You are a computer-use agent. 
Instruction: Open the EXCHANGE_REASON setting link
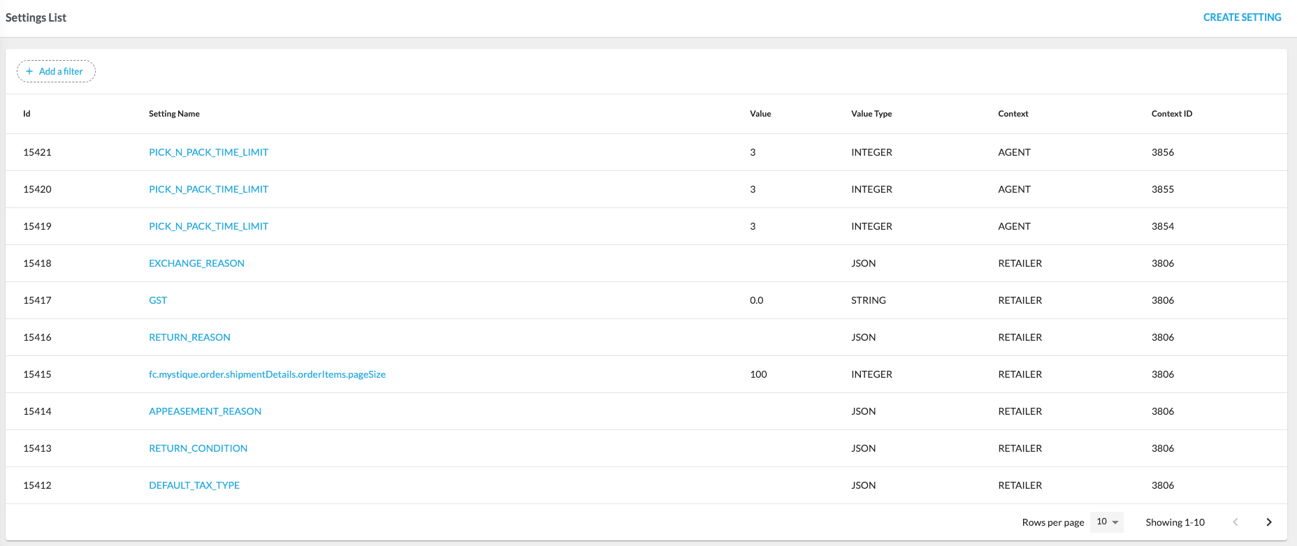[x=196, y=263]
